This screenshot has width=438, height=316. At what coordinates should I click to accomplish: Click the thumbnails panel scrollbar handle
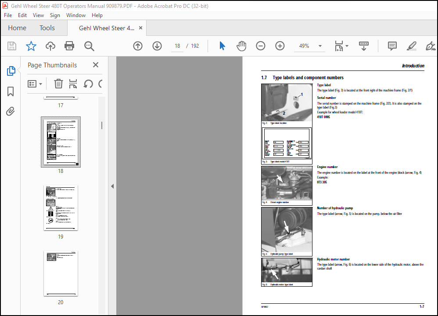coord(102,126)
